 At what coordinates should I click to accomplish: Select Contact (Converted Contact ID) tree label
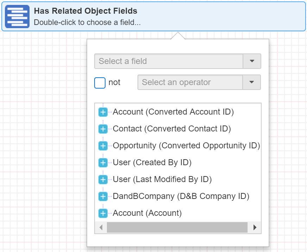click(x=172, y=129)
